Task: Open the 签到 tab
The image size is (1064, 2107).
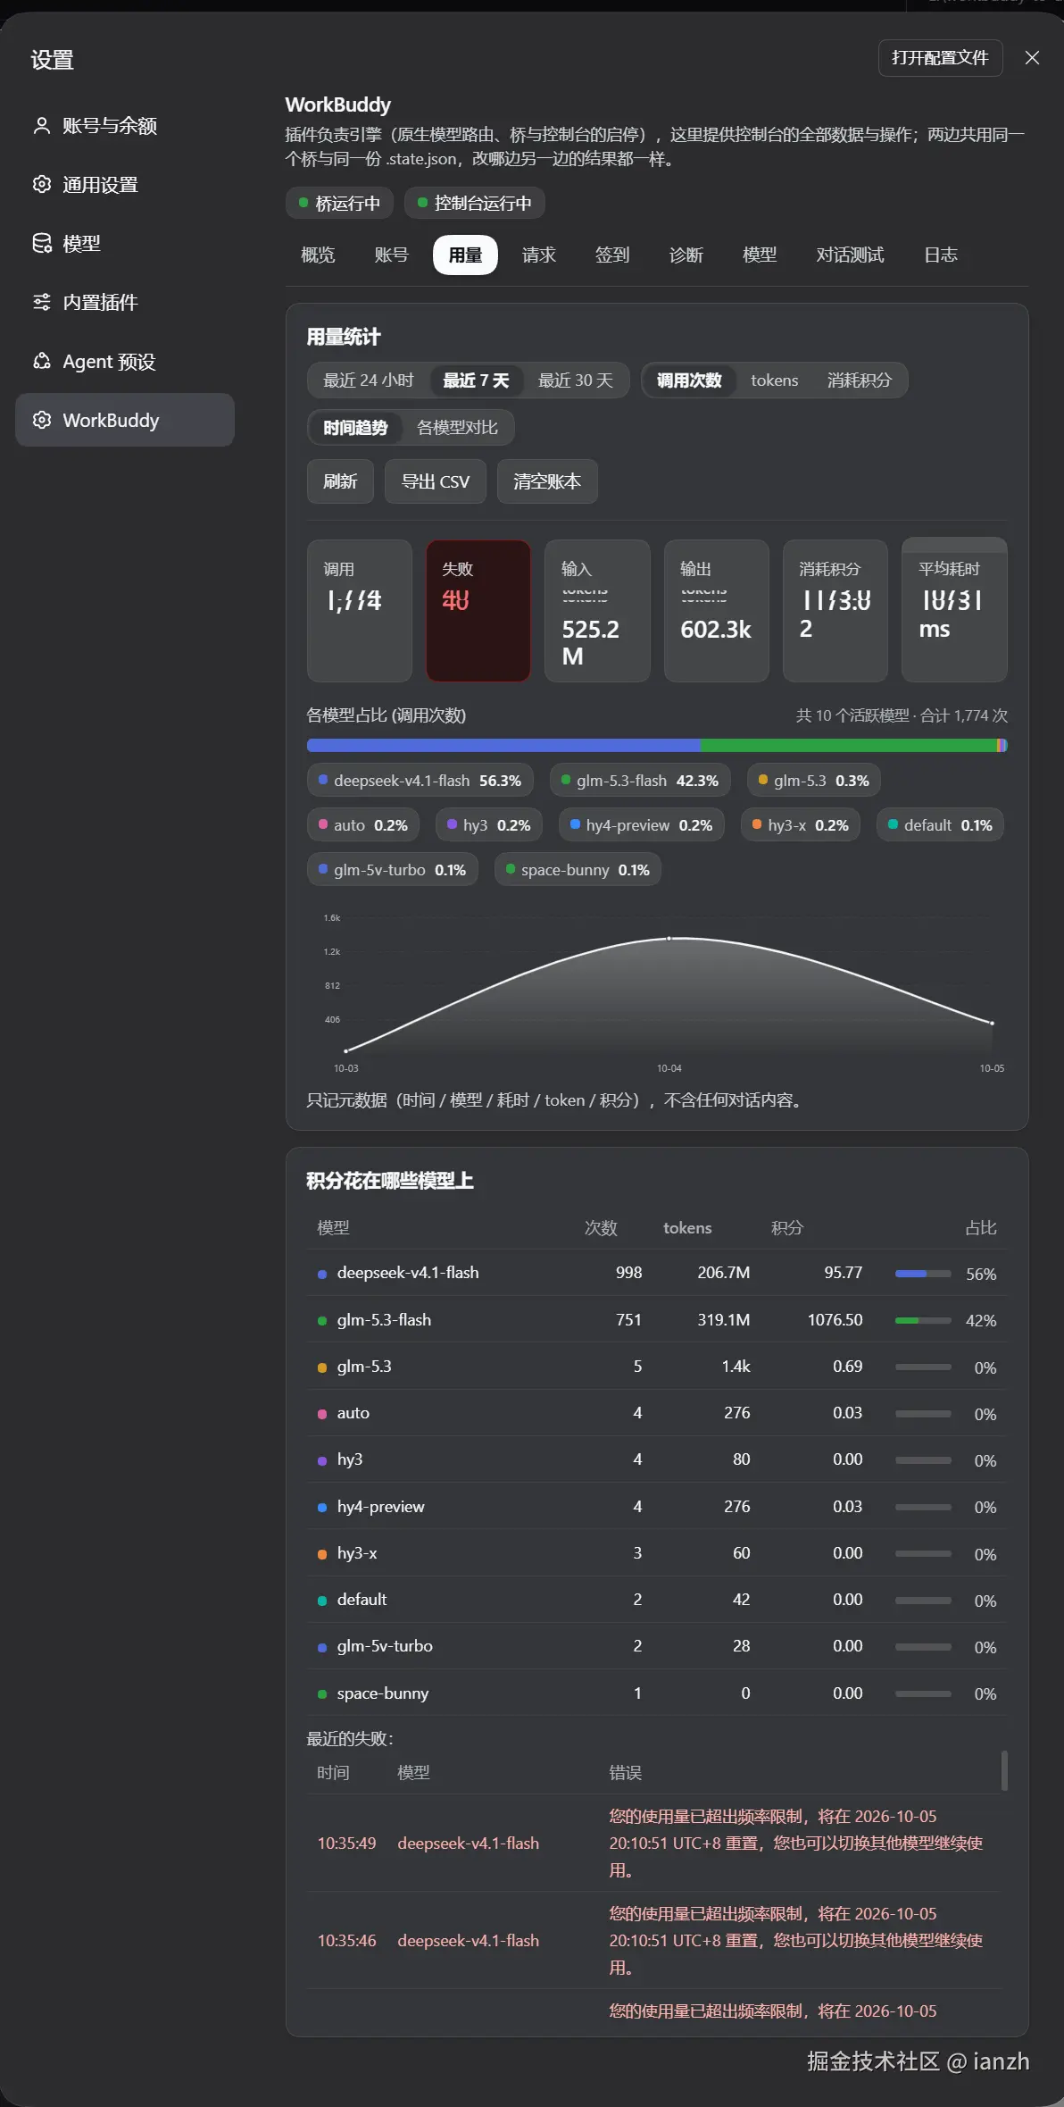Action: tap(612, 255)
